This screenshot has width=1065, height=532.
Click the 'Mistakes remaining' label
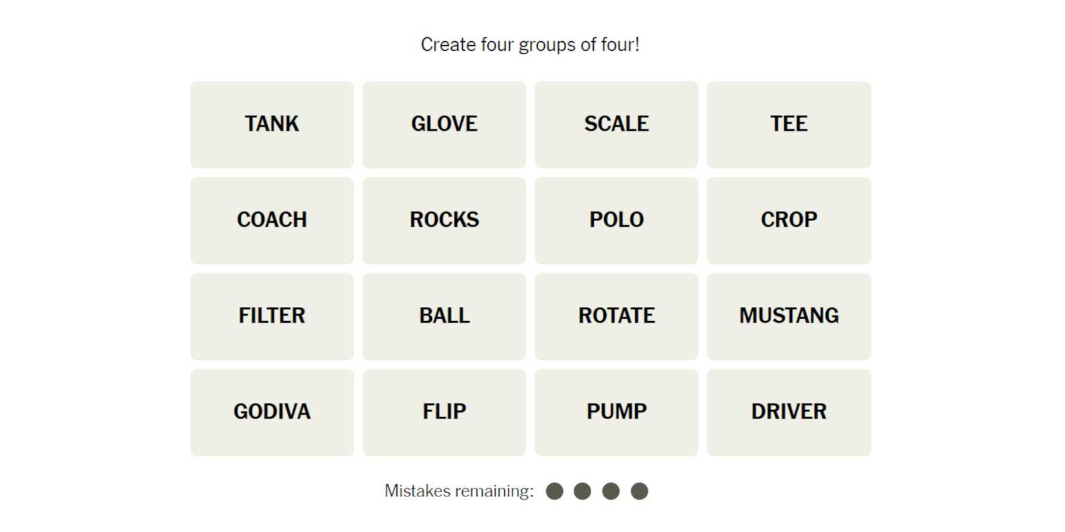459,491
